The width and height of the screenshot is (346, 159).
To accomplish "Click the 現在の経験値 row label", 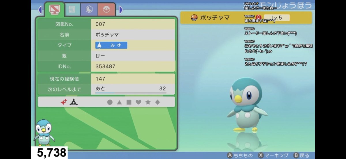I will click(64, 79).
